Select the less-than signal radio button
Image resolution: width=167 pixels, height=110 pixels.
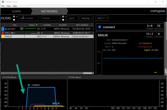click(x=63, y=20)
